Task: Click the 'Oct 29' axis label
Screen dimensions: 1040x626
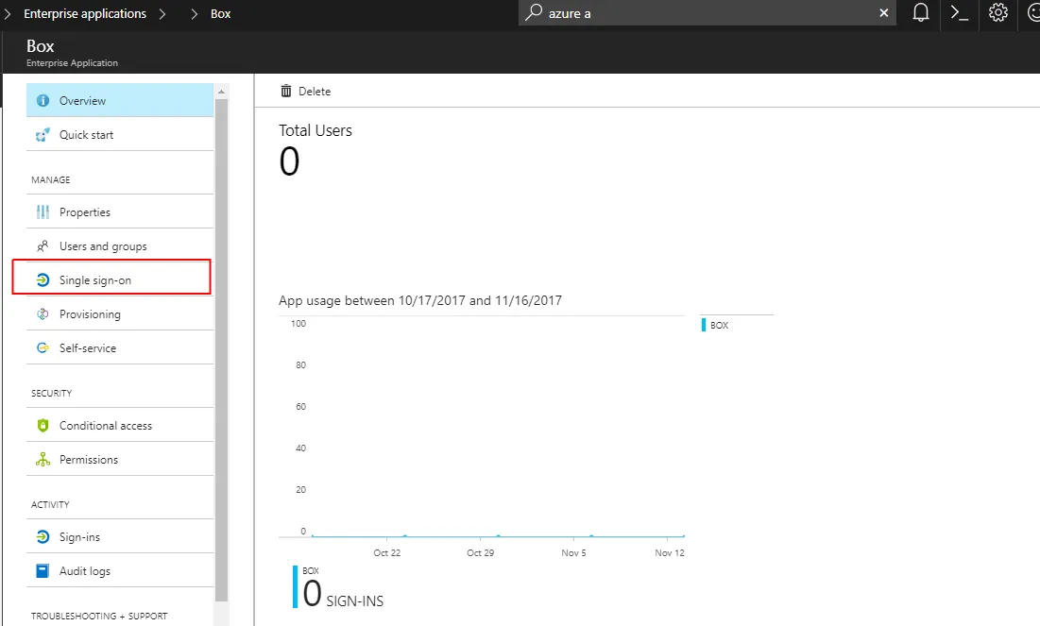Action: [x=480, y=552]
